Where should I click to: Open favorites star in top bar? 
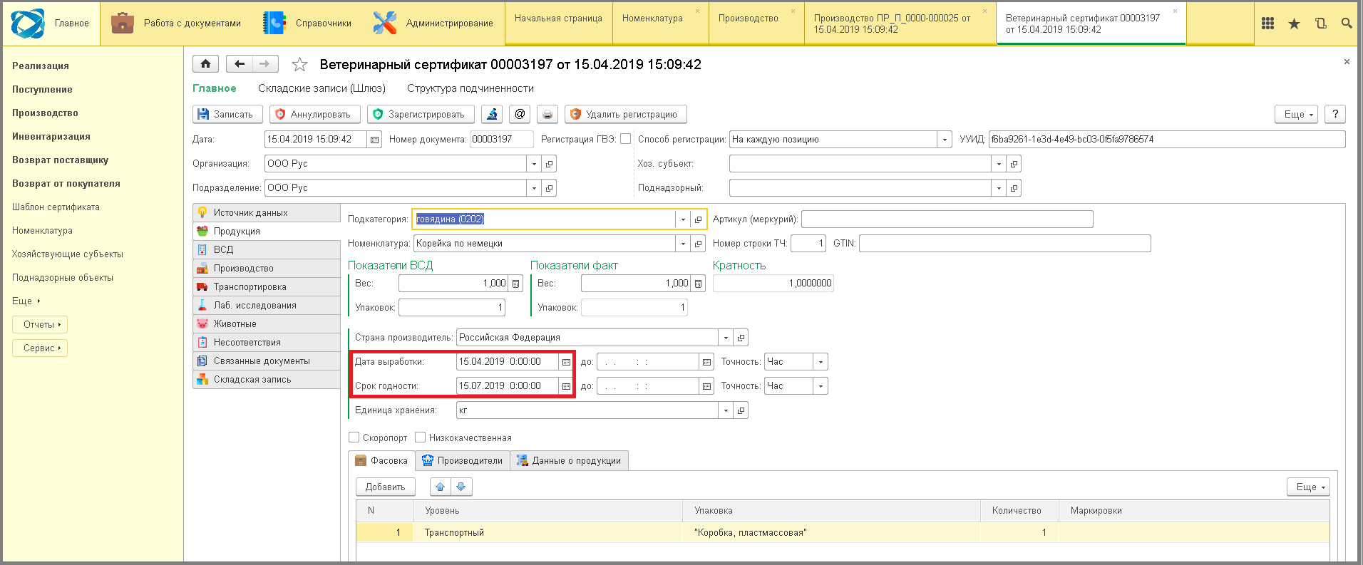pos(1294,24)
